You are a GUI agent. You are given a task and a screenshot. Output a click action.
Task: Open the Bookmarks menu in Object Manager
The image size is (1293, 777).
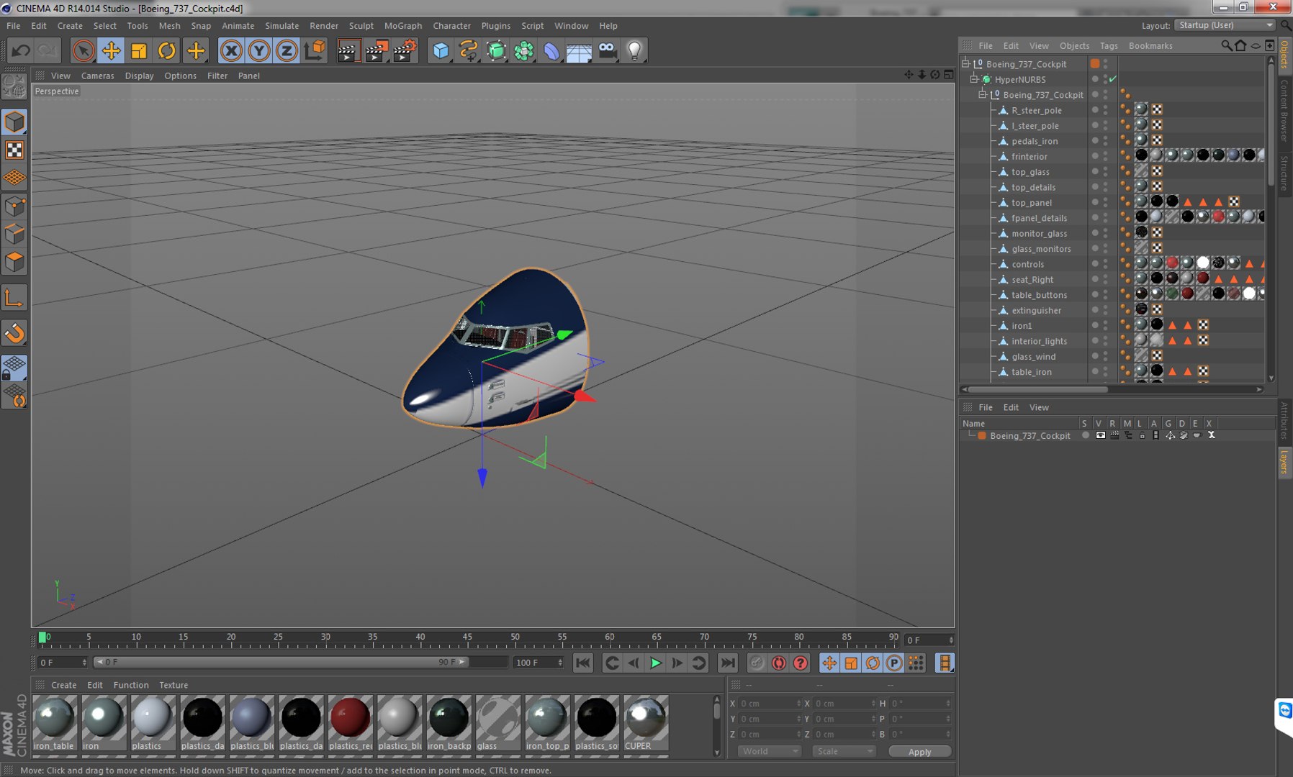click(1150, 45)
